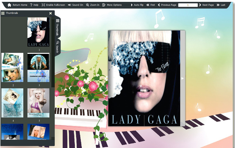This screenshot has width=235, height=148.
Task: Enable FullScreen mode
Action: click(x=53, y=5)
